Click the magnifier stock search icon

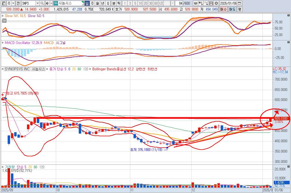click(42, 3)
